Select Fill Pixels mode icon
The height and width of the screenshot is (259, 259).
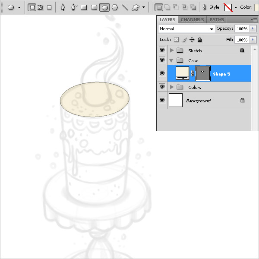point(49,7)
